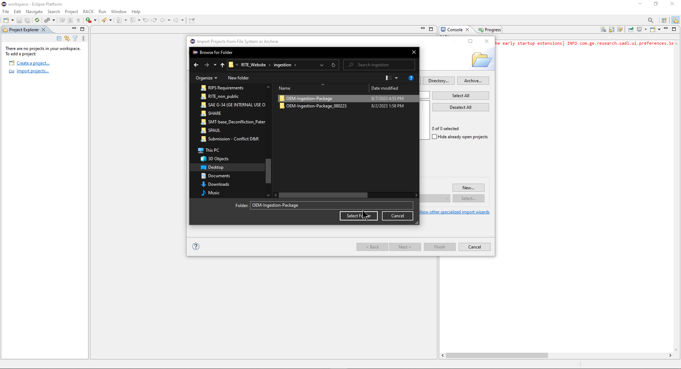
Task: Open the Window menu
Action: pyautogui.click(x=118, y=12)
